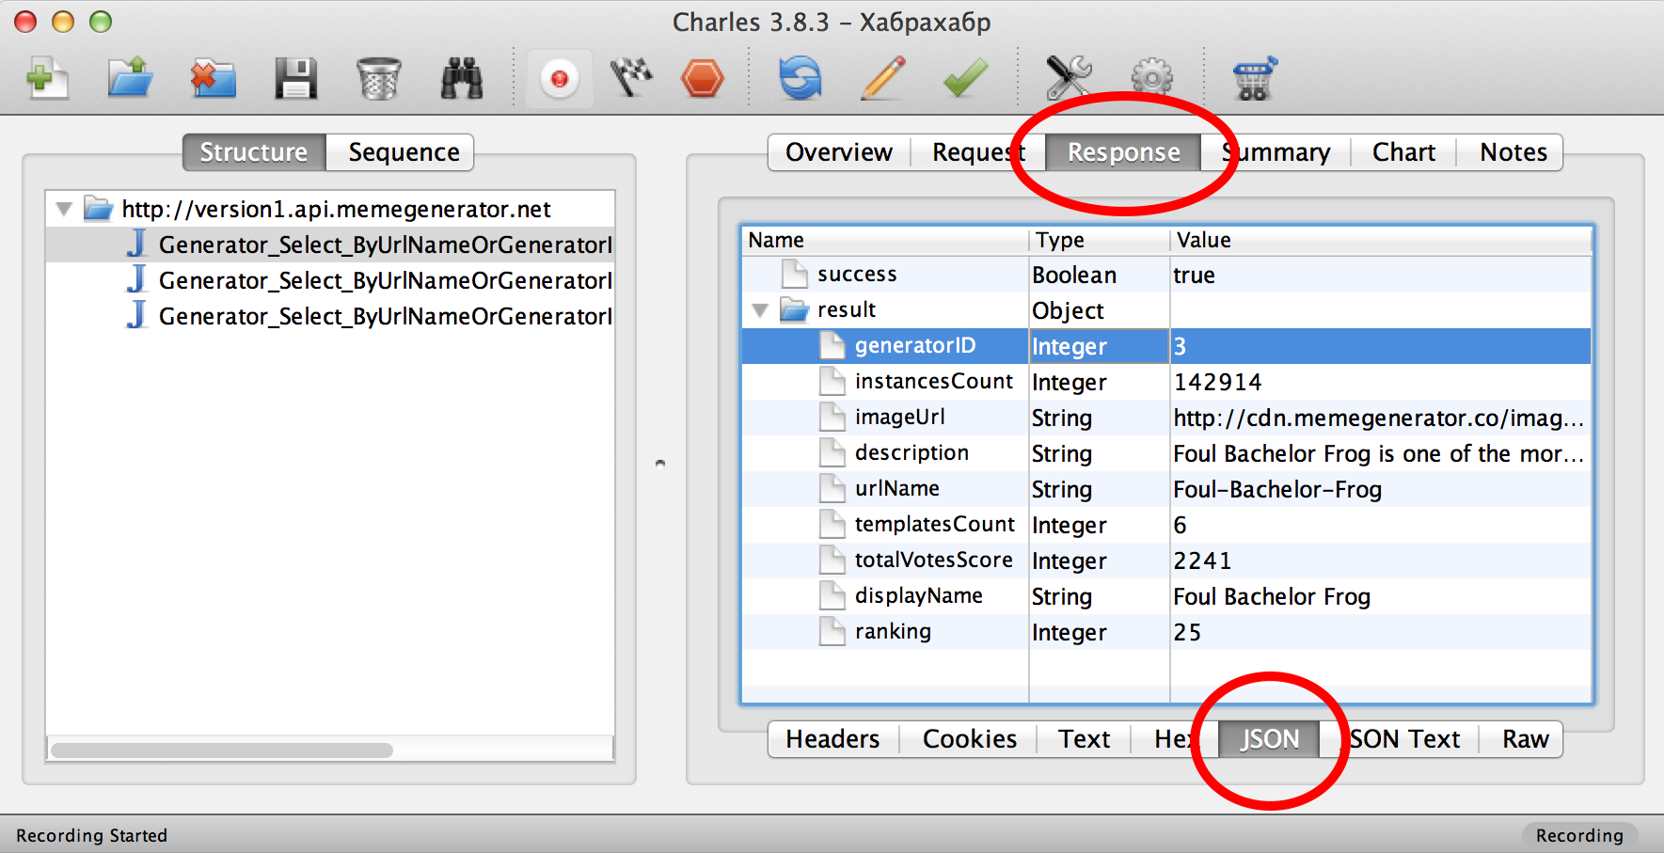Switch to the JSON Text tab
1664x853 pixels.
(1399, 739)
